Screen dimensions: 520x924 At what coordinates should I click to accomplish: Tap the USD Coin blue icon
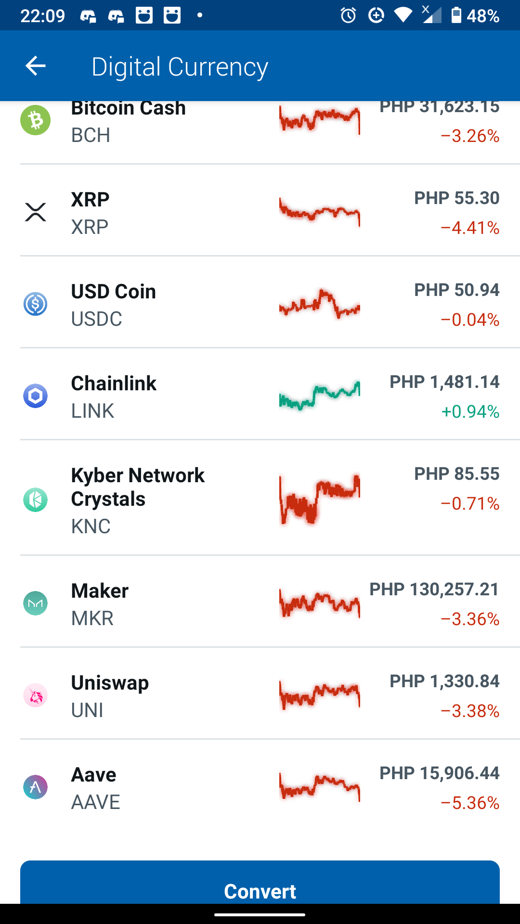[x=36, y=304]
